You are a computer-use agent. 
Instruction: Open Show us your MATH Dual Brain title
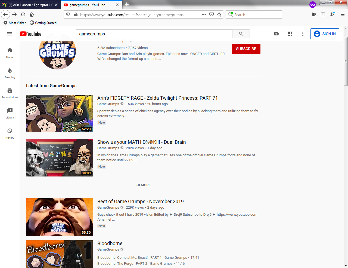click(142, 142)
